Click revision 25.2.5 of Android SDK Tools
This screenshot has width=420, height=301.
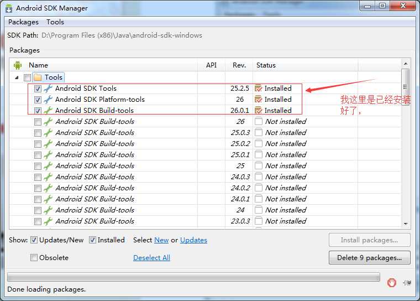[x=240, y=89]
